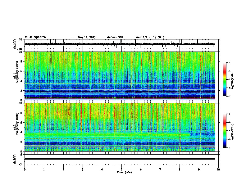Select the "start UT = 18:50:0" header text
The width and height of the screenshot is (246, 190).
point(150,37)
